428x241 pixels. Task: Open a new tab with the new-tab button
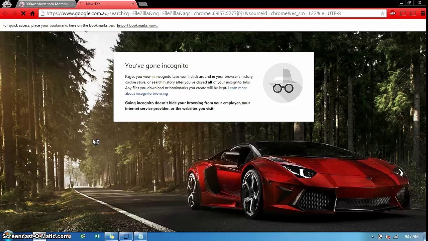[x=143, y=4]
